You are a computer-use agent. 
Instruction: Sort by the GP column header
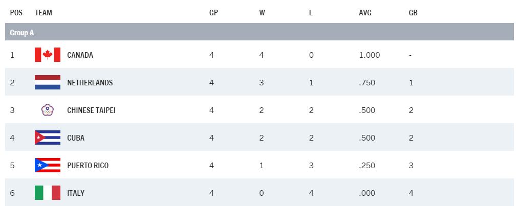click(x=213, y=13)
